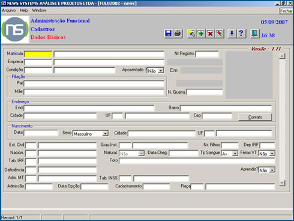The width and height of the screenshot is (294, 221).
Task: Click the Nr. Filhos input field
Action: click(x=230, y=145)
